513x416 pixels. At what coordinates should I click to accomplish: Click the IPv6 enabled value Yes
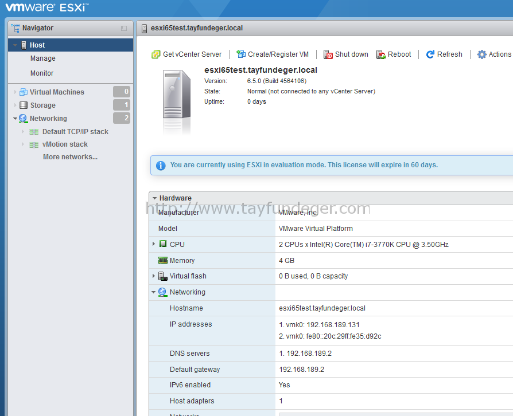[x=284, y=385]
